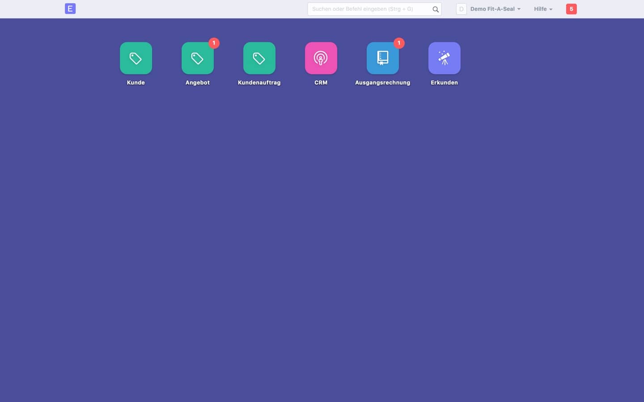Click the badge 1 on Angebot

[x=214, y=43]
